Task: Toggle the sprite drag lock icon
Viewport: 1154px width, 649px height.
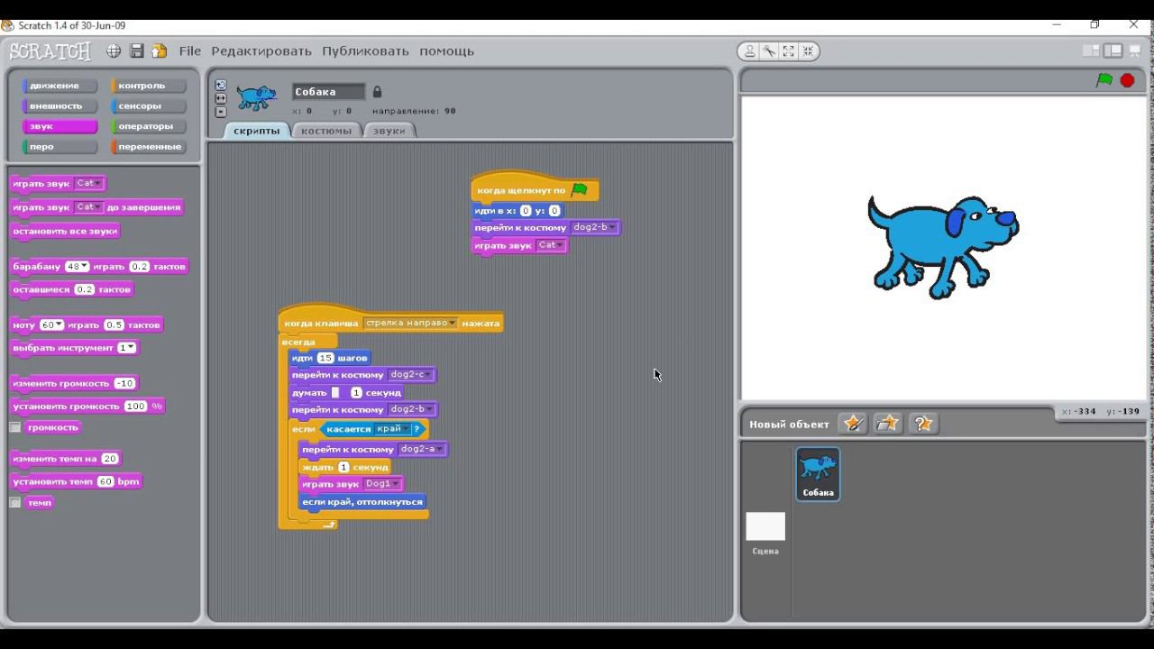Action: 377,92
